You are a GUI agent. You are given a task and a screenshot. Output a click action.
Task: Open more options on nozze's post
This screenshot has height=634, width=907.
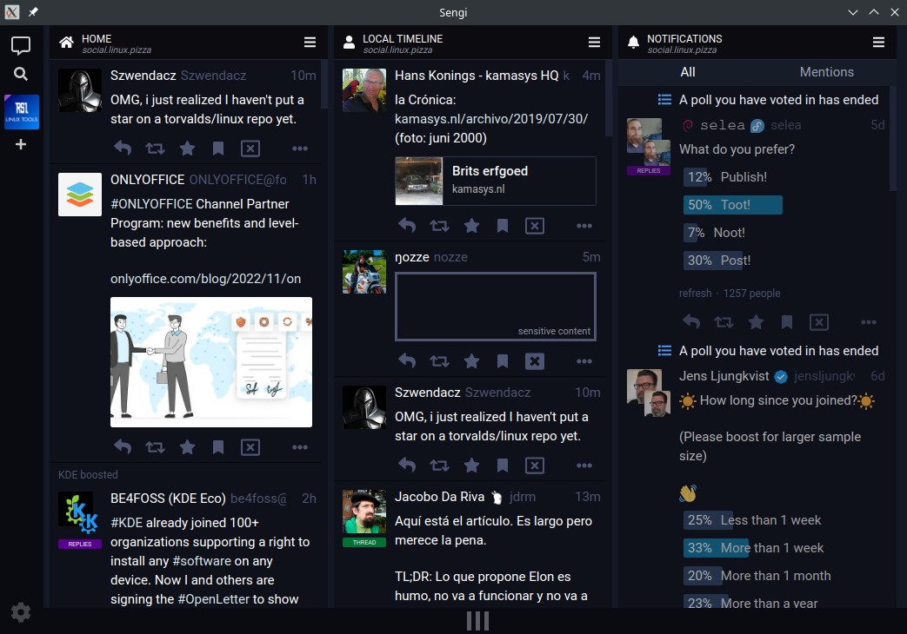click(584, 361)
